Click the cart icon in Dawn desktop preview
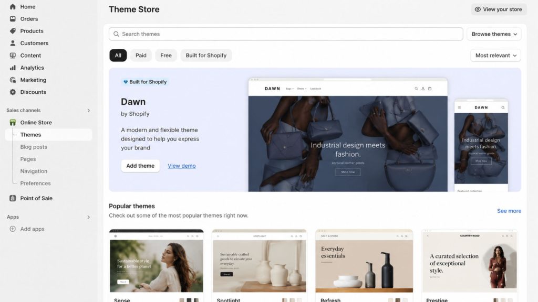 [x=430, y=89]
